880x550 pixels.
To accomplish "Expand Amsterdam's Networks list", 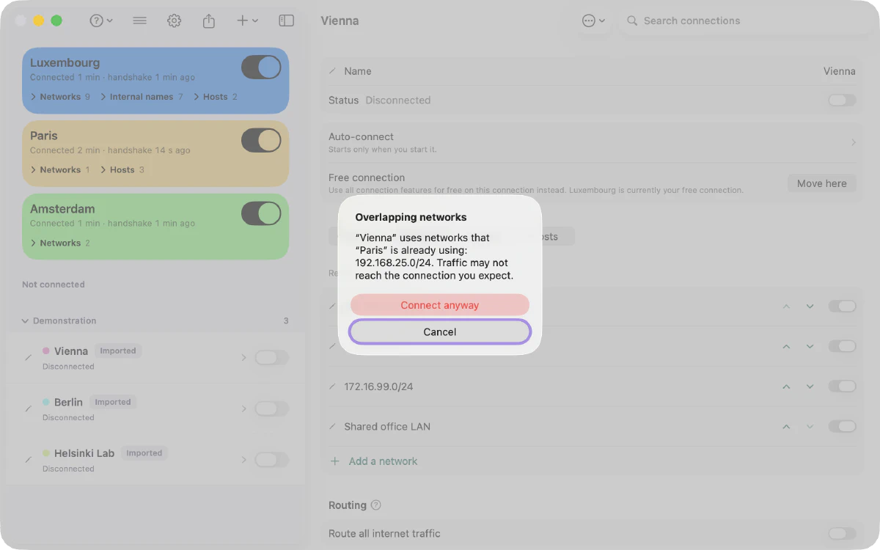I will [x=60, y=243].
